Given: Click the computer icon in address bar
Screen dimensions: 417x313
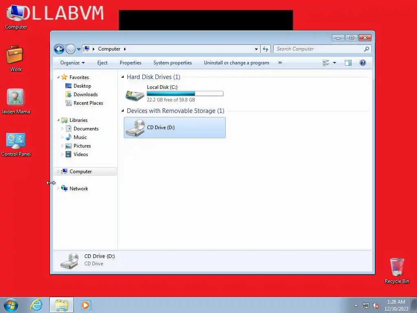Looking at the screenshot, I should point(86,49).
